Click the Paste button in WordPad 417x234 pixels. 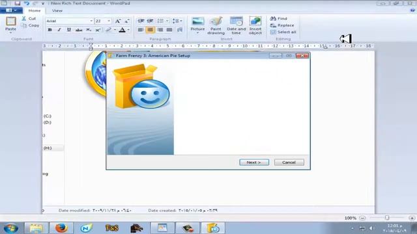pos(10,24)
